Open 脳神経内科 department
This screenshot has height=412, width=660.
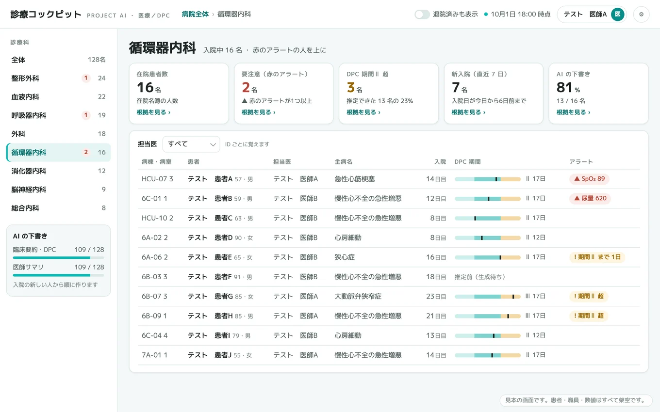(58, 190)
